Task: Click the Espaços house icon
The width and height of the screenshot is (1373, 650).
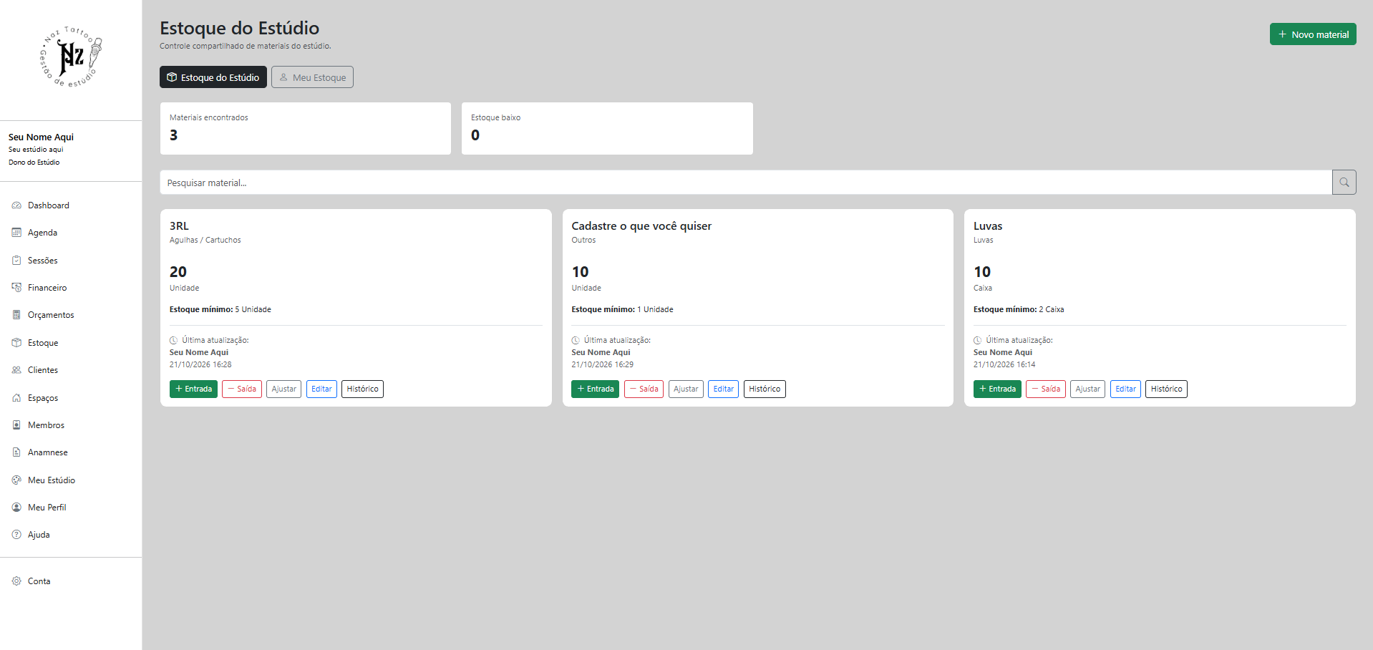Action: [x=16, y=398]
